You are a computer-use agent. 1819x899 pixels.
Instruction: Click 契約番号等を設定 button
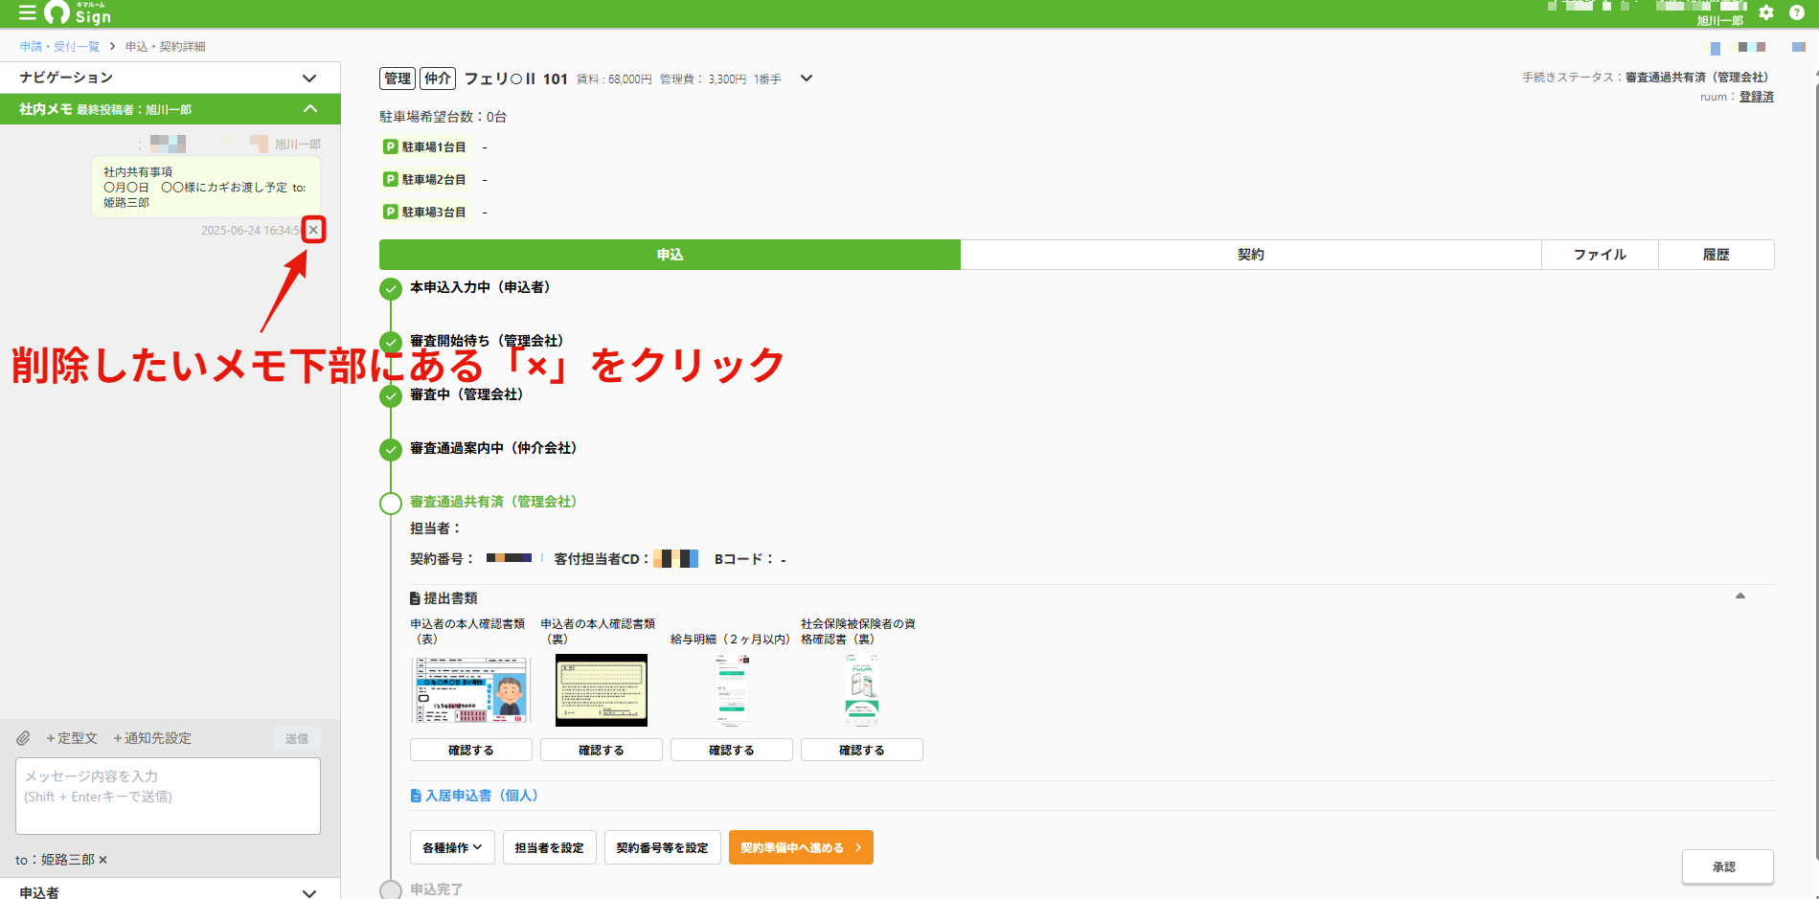click(662, 847)
